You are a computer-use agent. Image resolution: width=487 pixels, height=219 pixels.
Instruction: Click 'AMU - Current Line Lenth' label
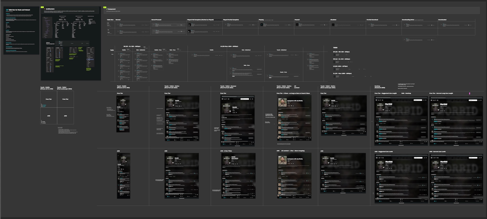[x=438, y=152]
